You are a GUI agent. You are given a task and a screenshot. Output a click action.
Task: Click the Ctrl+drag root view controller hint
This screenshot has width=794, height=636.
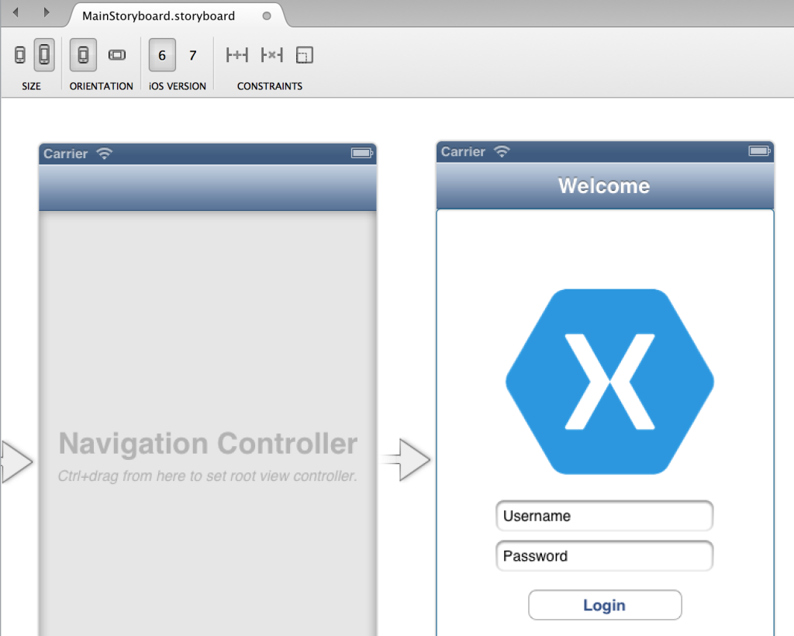pyautogui.click(x=208, y=476)
